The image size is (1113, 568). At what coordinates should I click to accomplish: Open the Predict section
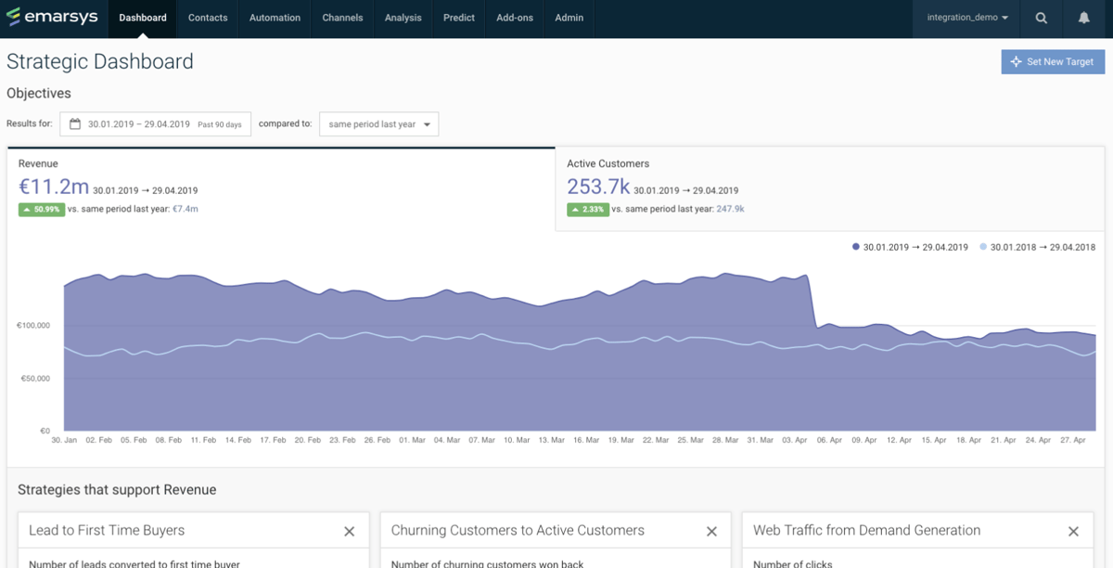pos(458,19)
